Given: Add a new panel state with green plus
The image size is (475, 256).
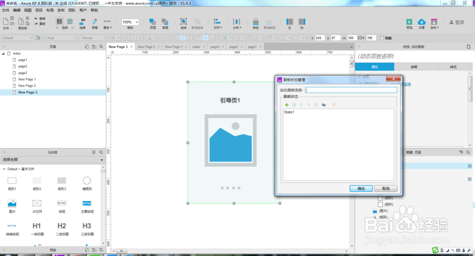Looking at the screenshot, I should (286, 105).
